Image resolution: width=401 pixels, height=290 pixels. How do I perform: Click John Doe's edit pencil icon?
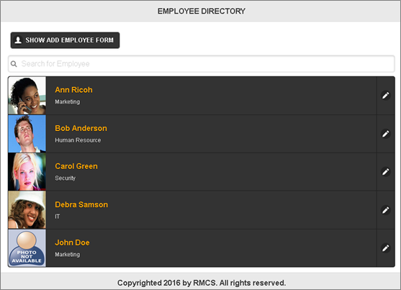click(x=386, y=248)
